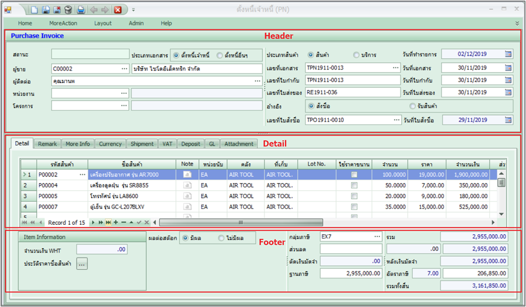Click the ส่วนลด discount input field
This screenshot has width=526, height=307.
[351, 249]
